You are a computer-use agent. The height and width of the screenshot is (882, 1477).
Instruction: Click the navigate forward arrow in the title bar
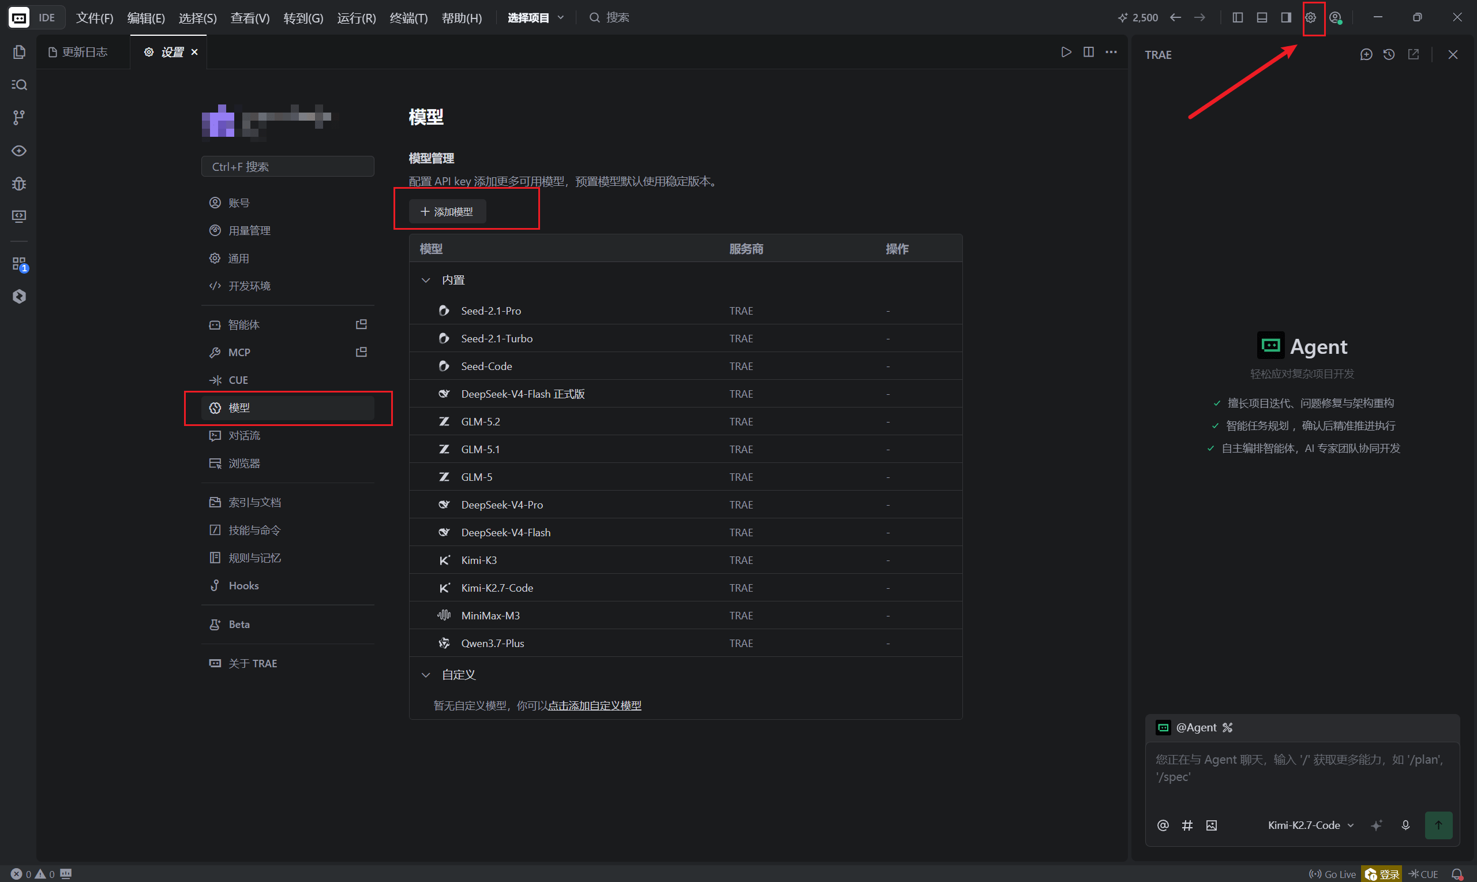(1199, 17)
